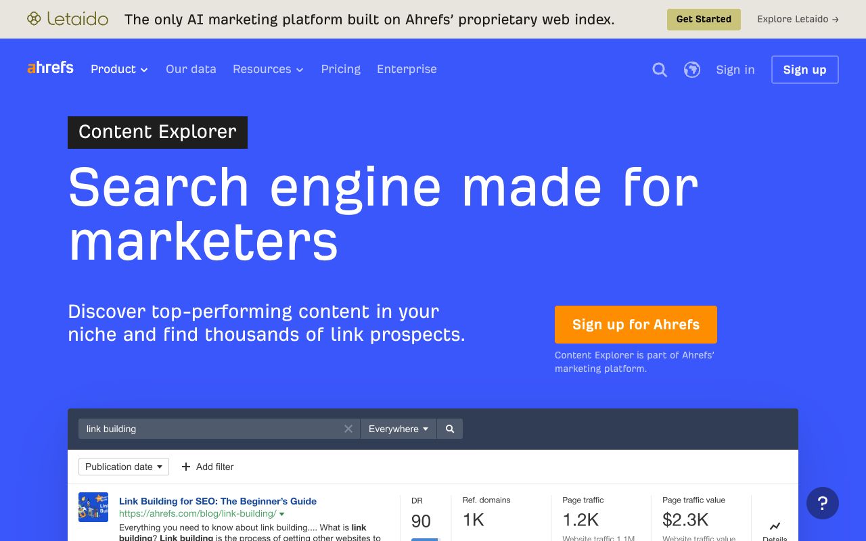Expand the URL dropdown arrow for ahrefs.com/blog/link-building
Viewport: 866px width, 541px height.
click(x=282, y=515)
